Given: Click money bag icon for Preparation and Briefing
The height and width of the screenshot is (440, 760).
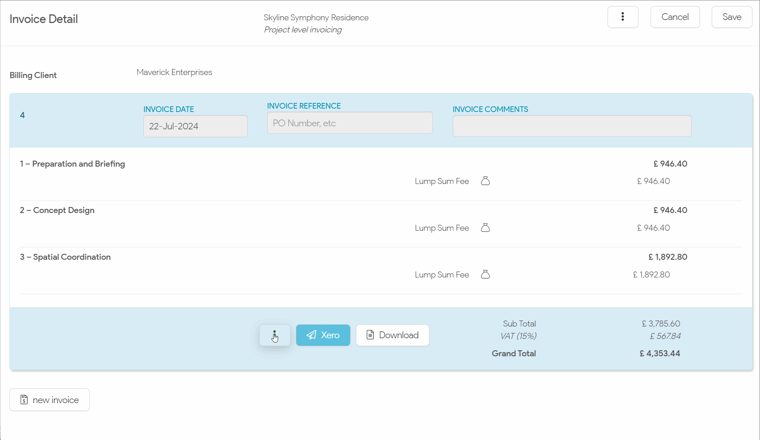Looking at the screenshot, I should (485, 181).
